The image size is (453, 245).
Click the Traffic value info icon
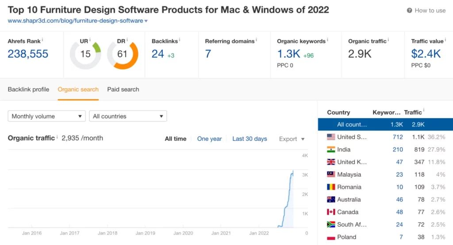pyautogui.click(x=445, y=40)
